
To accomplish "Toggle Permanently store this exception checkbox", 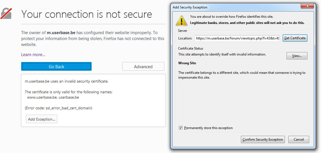I will (x=181, y=128).
